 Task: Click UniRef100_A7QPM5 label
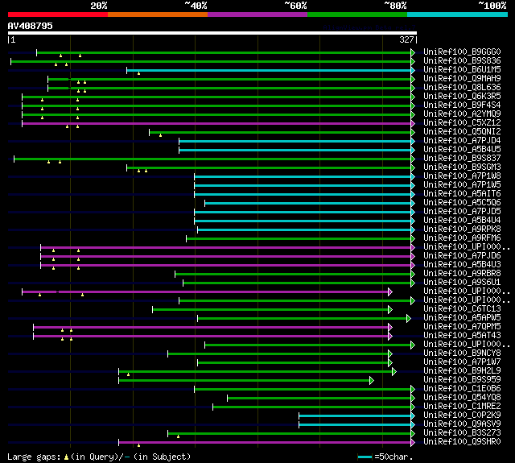pyautogui.click(x=462, y=327)
